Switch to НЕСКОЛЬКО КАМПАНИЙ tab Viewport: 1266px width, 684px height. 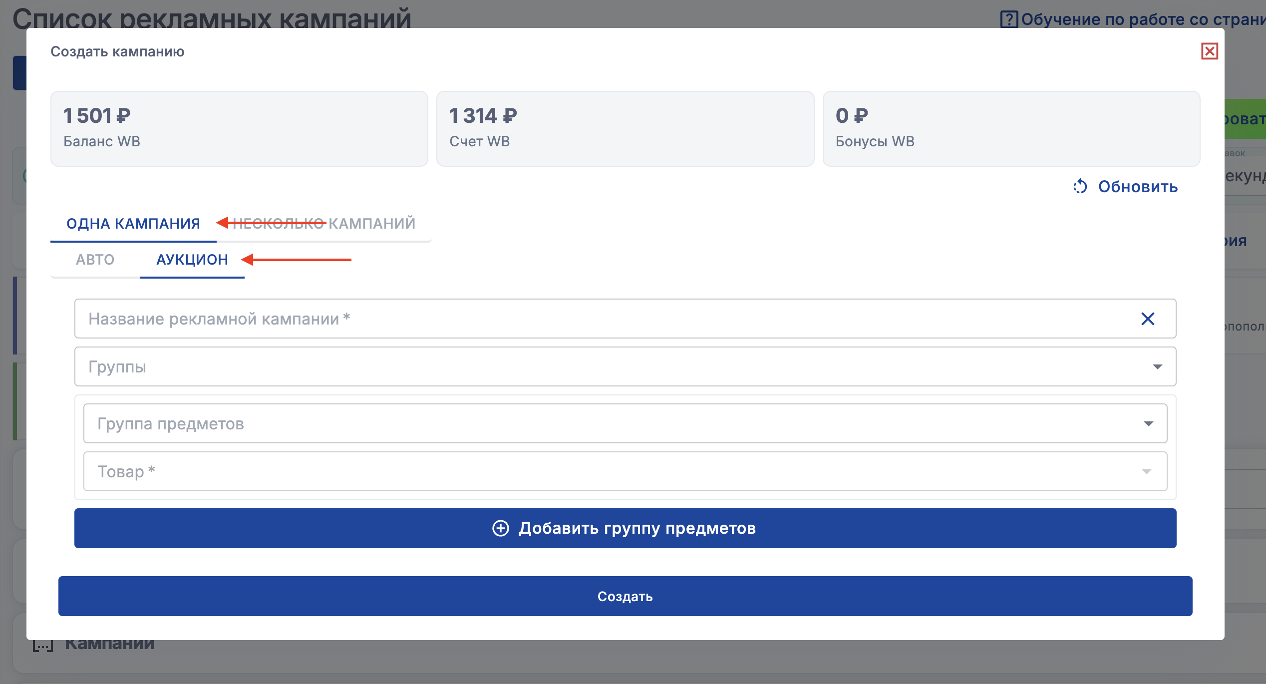(324, 224)
